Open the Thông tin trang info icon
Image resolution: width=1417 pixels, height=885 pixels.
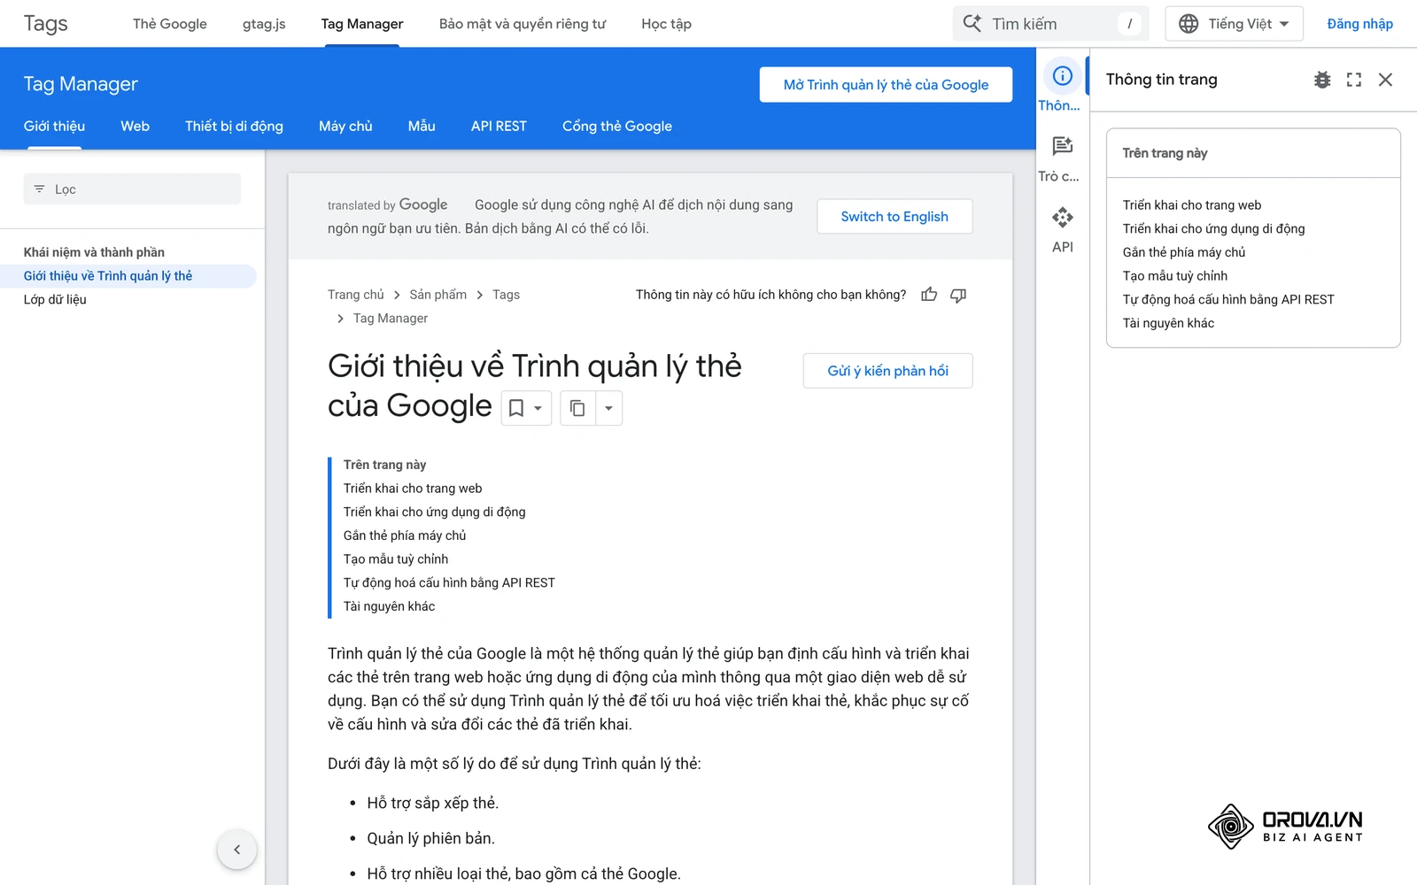[x=1062, y=76]
